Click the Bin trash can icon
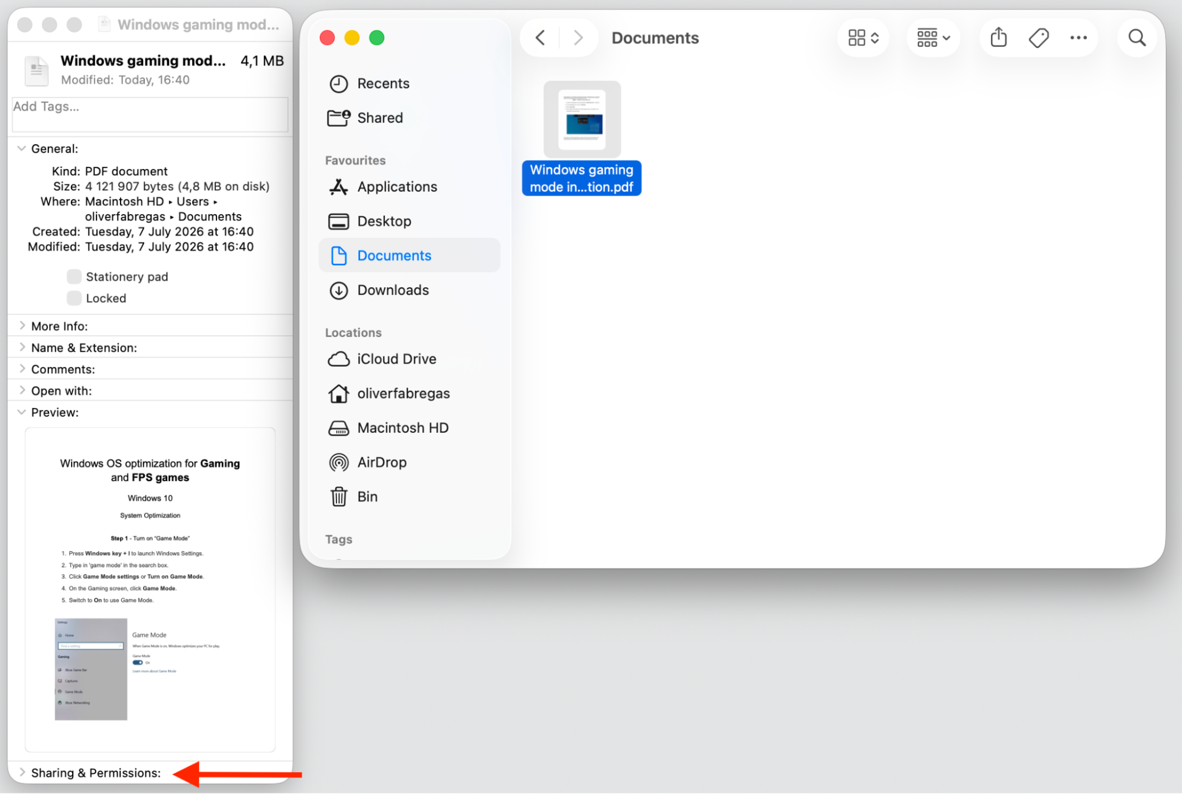 338,497
